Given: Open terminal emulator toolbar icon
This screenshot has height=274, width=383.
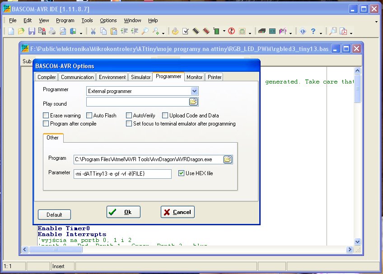Looking at the screenshot, I should [262, 31].
